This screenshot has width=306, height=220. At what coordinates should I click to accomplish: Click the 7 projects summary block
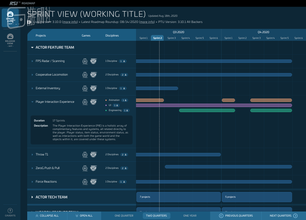pos(178,197)
